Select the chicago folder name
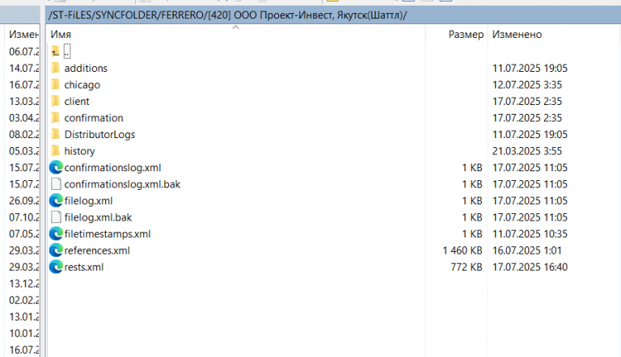 (x=82, y=85)
